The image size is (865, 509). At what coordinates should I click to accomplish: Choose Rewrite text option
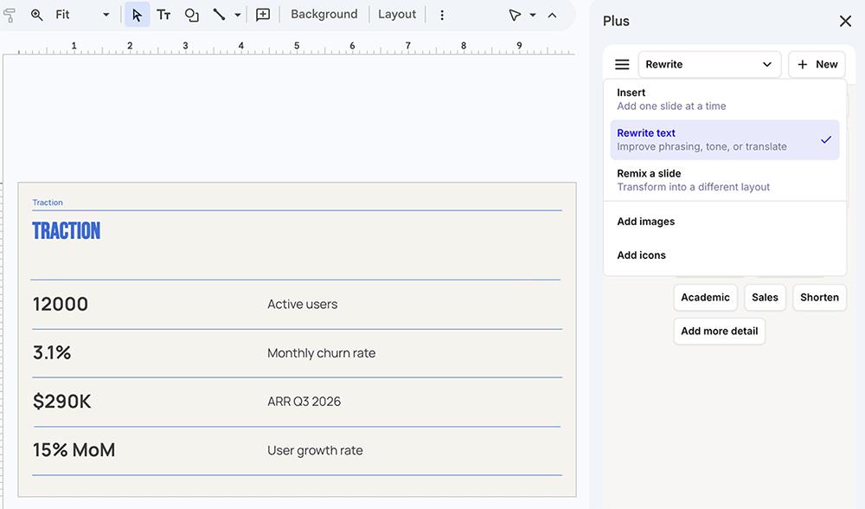[725, 139]
